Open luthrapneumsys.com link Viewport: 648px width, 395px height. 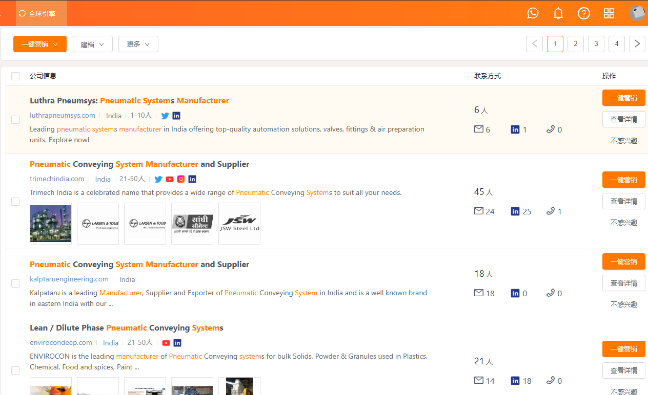click(x=63, y=116)
